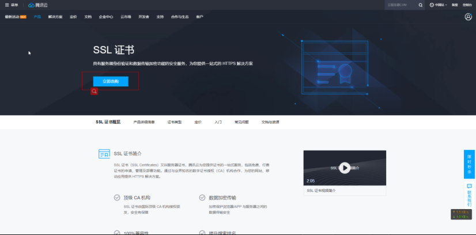Click the SSL 证书视频简介 caption
This screenshot has width=476, height=235.
click(x=321, y=191)
